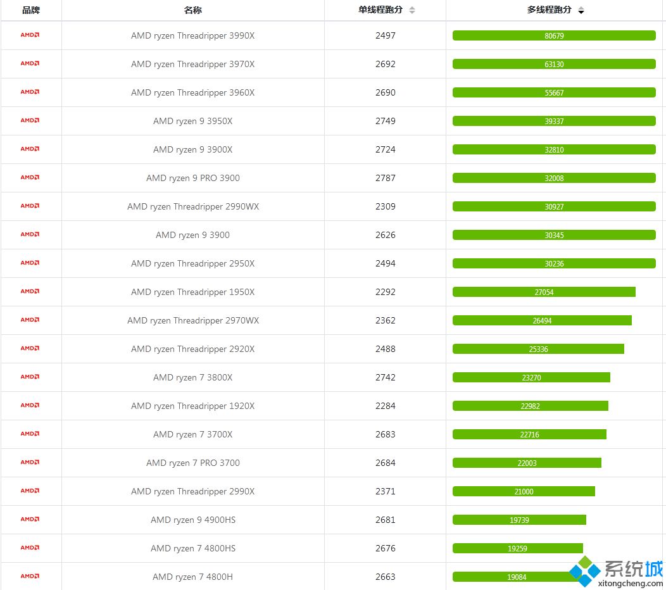Click the 品牌 column header
Image resolution: width=666 pixels, height=590 pixels.
30,10
